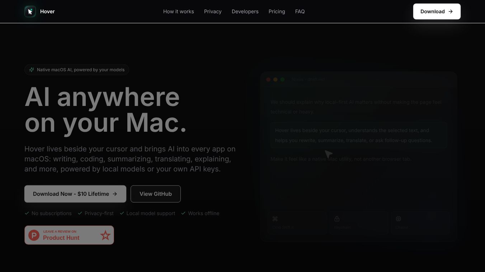Click the checkmark beside Works offline
Image resolution: width=485 pixels, height=272 pixels.
coord(183,213)
